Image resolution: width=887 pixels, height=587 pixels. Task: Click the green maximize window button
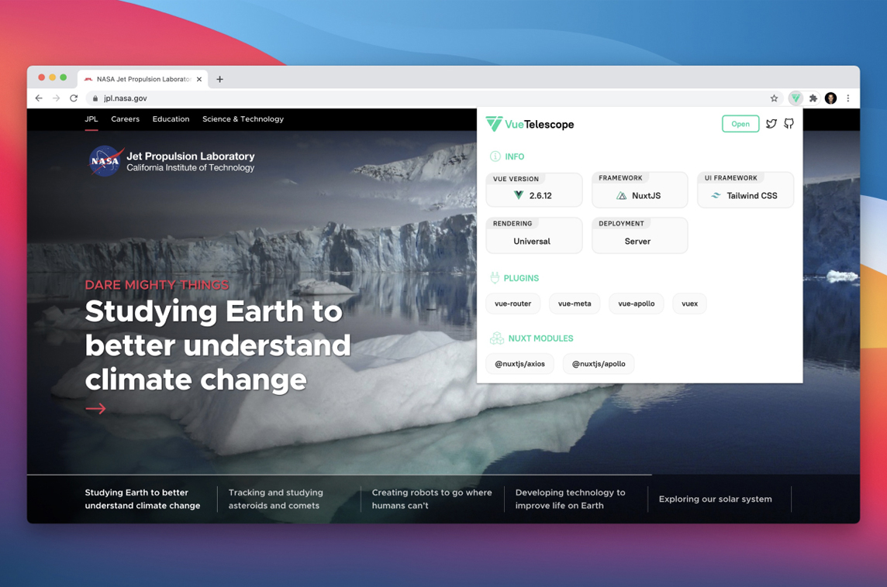pyautogui.click(x=64, y=77)
